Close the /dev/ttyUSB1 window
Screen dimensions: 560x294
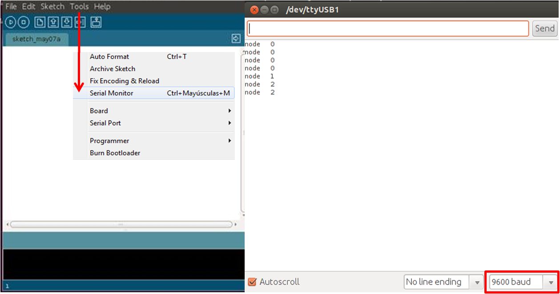pos(254,9)
